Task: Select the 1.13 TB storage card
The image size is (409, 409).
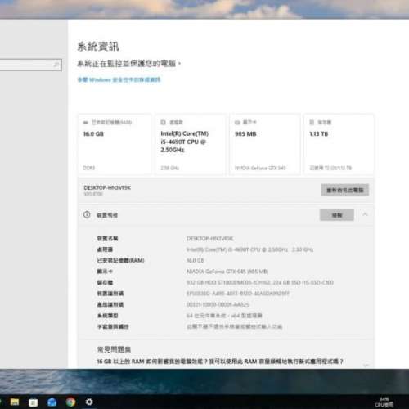Action: [x=339, y=144]
